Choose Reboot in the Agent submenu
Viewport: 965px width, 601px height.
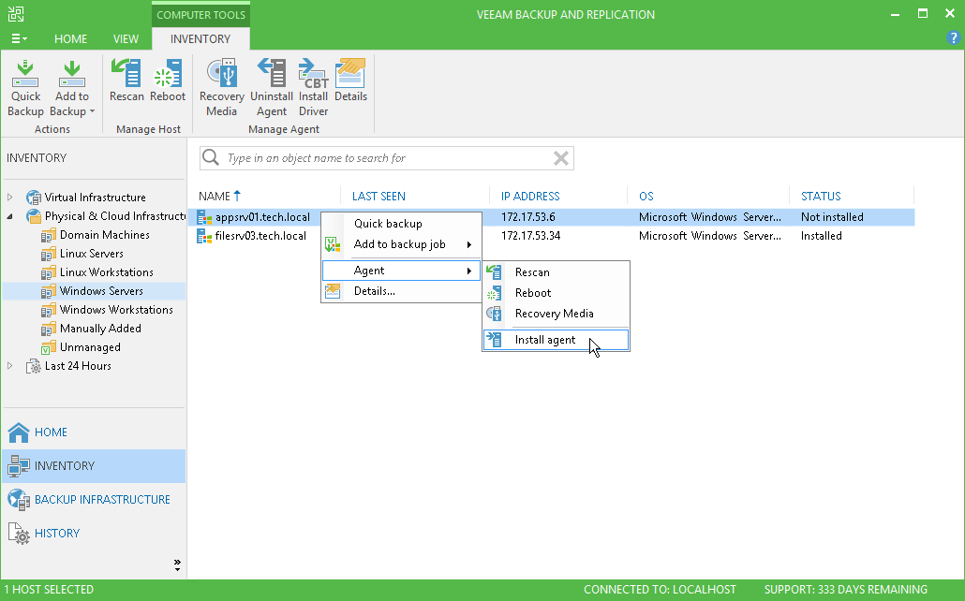(x=556, y=293)
